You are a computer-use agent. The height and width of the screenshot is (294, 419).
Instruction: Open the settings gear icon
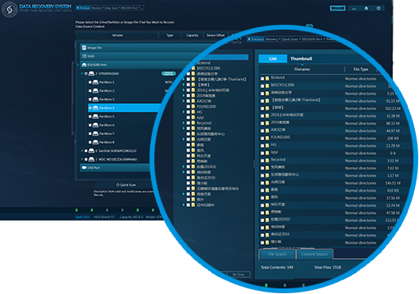(x=378, y=8)
